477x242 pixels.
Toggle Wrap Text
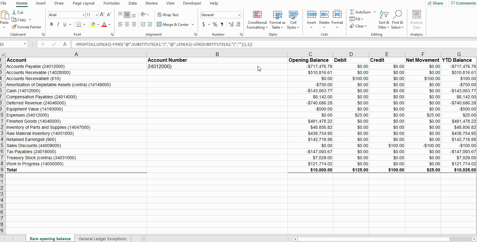[x=168, y=15]
